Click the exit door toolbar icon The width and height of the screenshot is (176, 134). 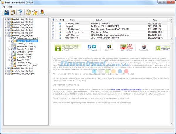[43, 12]
